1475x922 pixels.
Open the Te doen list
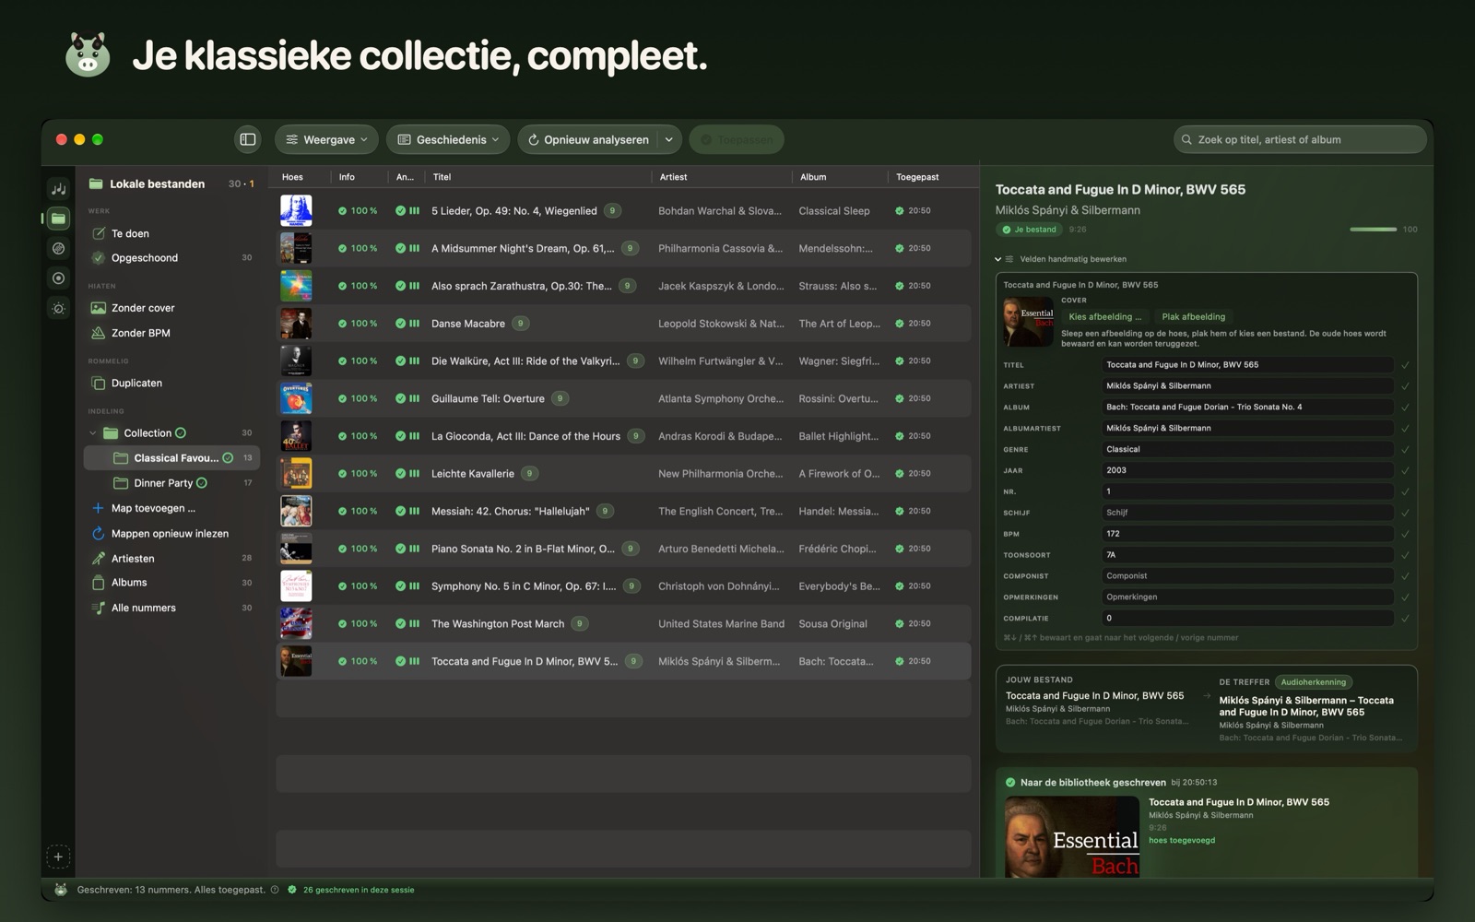click(x=171, y=233)
